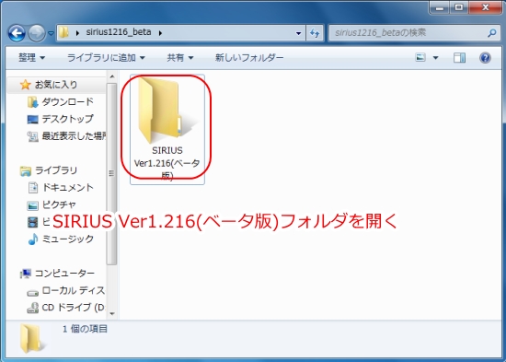Open recent pages dropdown beside navigation arrows
Screen dimensions: 506x362
[x=51, y=33]
